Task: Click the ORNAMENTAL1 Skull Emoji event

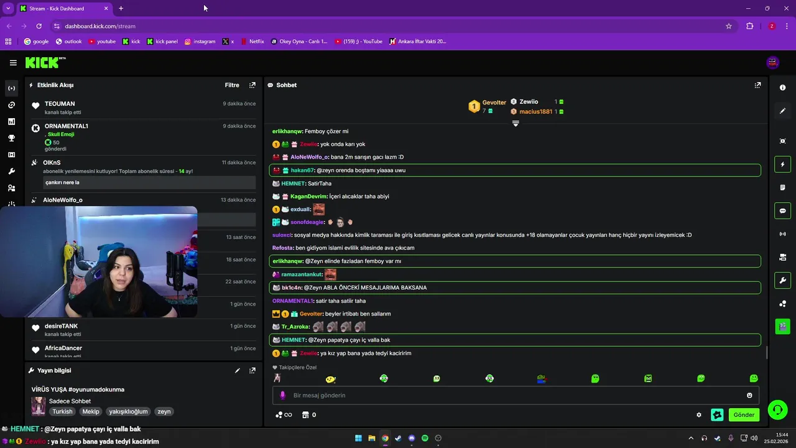Action: pyautogui.click(x=142, y=137)
